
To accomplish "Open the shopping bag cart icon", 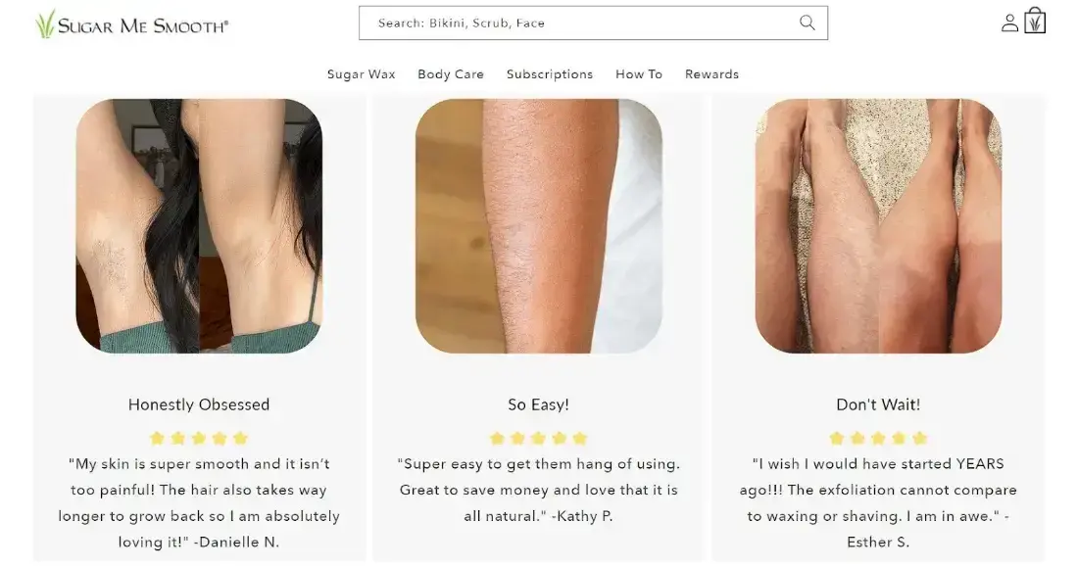I will click(1035, 22).
